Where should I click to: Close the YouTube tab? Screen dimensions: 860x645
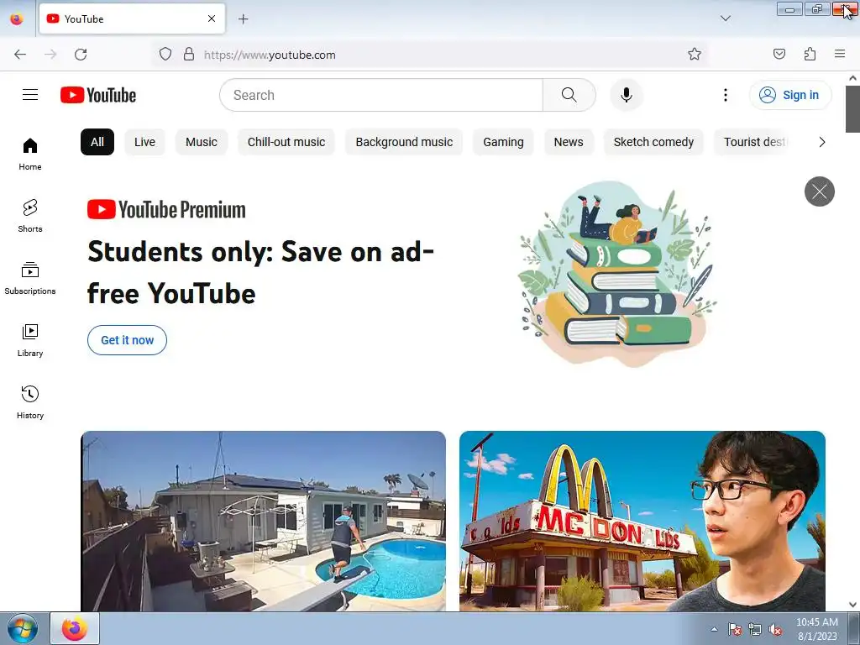[x=212, y=18]
